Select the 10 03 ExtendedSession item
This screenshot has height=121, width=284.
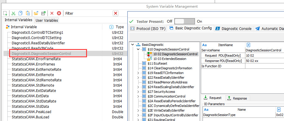[x=170, y=59]
